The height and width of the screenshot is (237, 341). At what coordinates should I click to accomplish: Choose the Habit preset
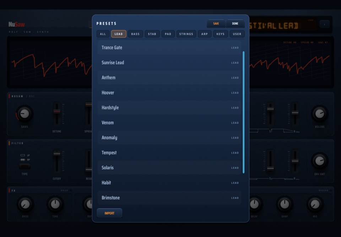point(169,183)
